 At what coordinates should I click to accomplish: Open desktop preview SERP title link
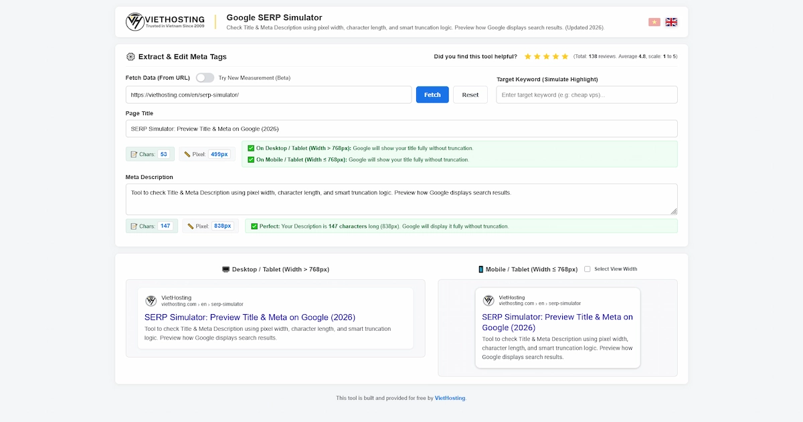click(x=250, y=318)
